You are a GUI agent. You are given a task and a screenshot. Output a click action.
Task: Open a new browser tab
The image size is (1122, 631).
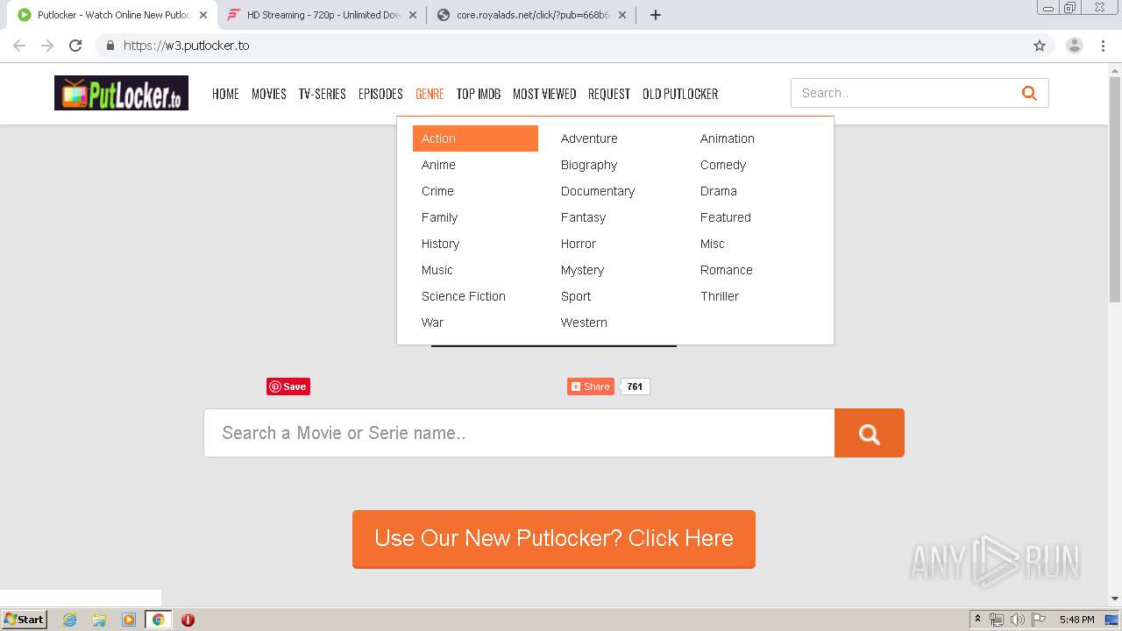click(655, 15)
